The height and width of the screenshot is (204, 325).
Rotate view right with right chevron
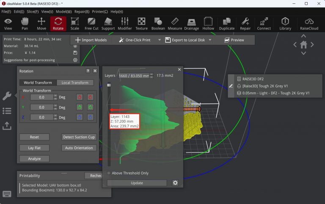click(312, 44)
